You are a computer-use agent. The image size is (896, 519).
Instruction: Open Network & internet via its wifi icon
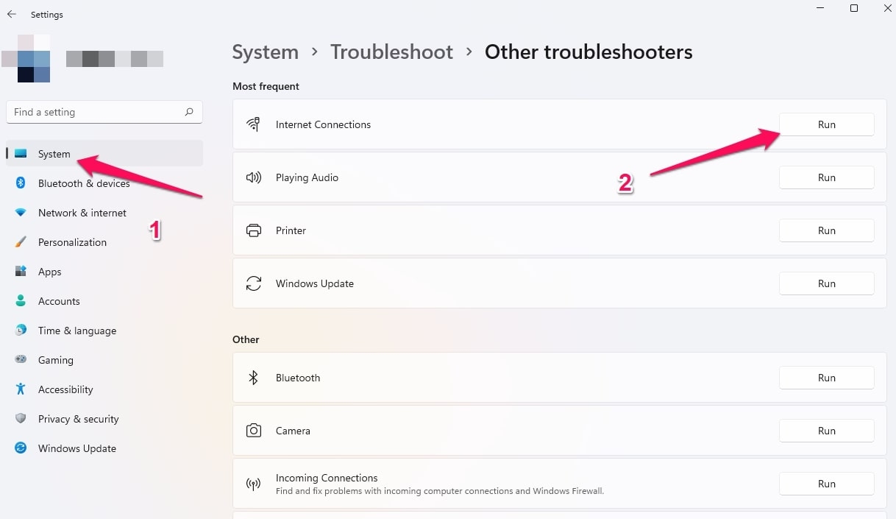(x=21, y=213)
